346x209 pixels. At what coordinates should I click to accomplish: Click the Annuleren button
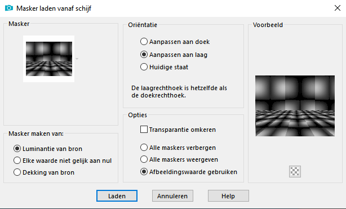tap(172, 195)
